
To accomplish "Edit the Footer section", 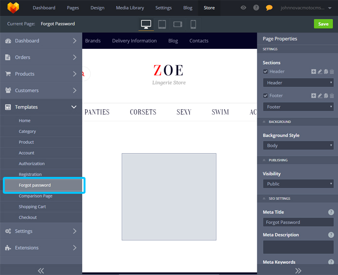I will click(320, 96).
